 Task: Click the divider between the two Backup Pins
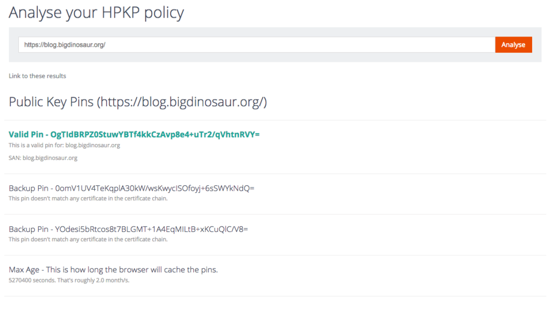(x=275, y=214)
